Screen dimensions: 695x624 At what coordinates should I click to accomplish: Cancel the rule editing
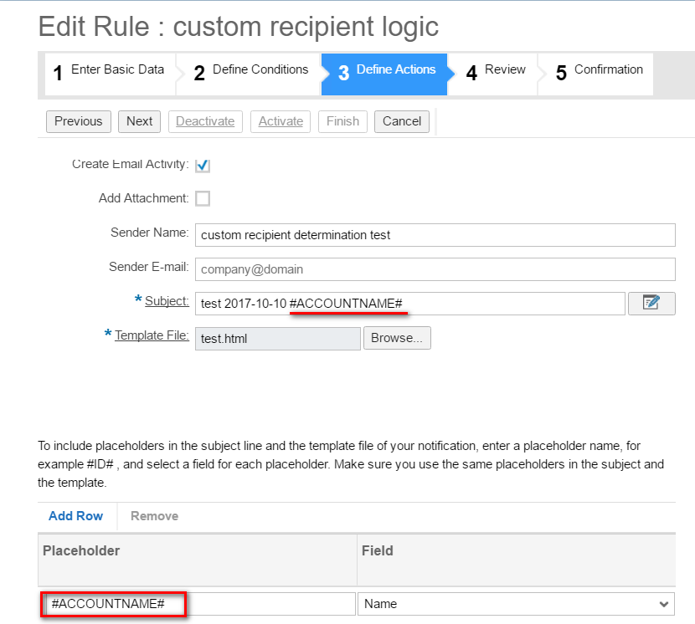[x=402, y=121]
